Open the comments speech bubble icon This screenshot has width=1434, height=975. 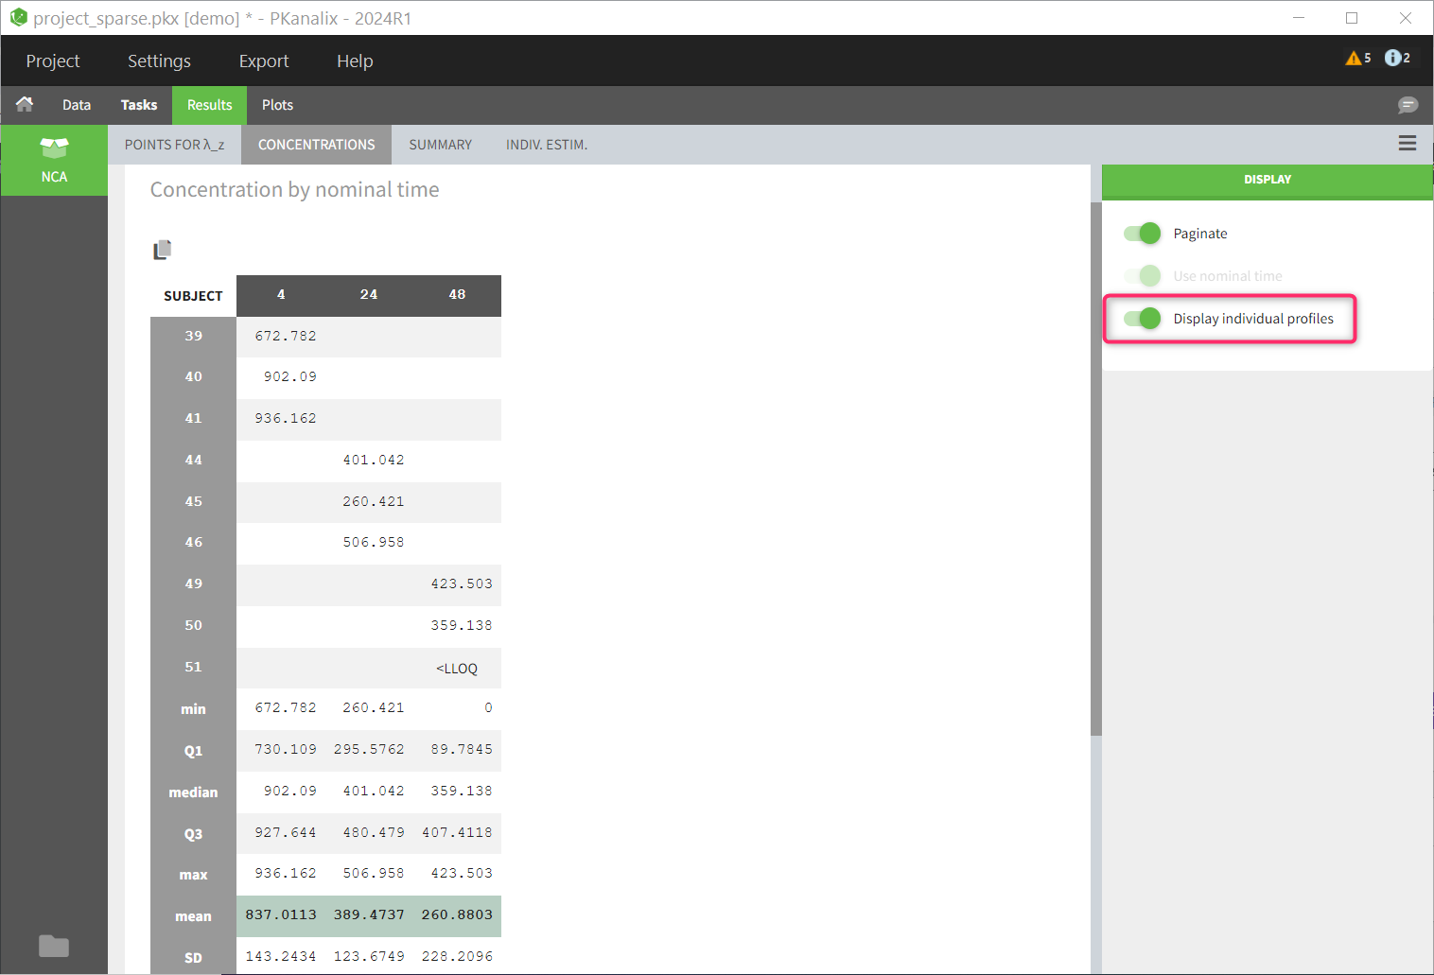click(x=1408, y=105)
